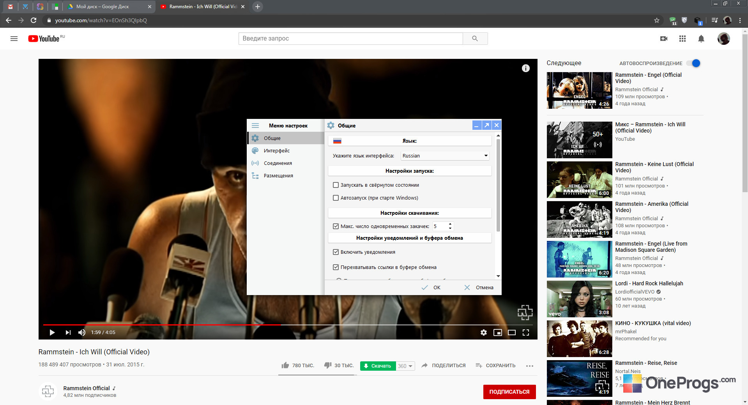The height and width of the screenshot is (405, 748).
Task: Switch to the Мой диск Google Диск tab
Action: point(109,7)
